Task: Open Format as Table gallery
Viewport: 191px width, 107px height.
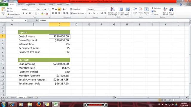Action: pos(121,11)
